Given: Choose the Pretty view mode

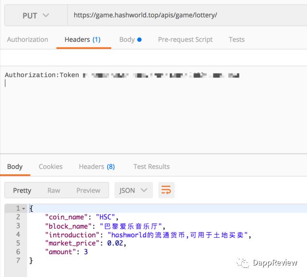Looking at the screenshot, I should point(22,191).
